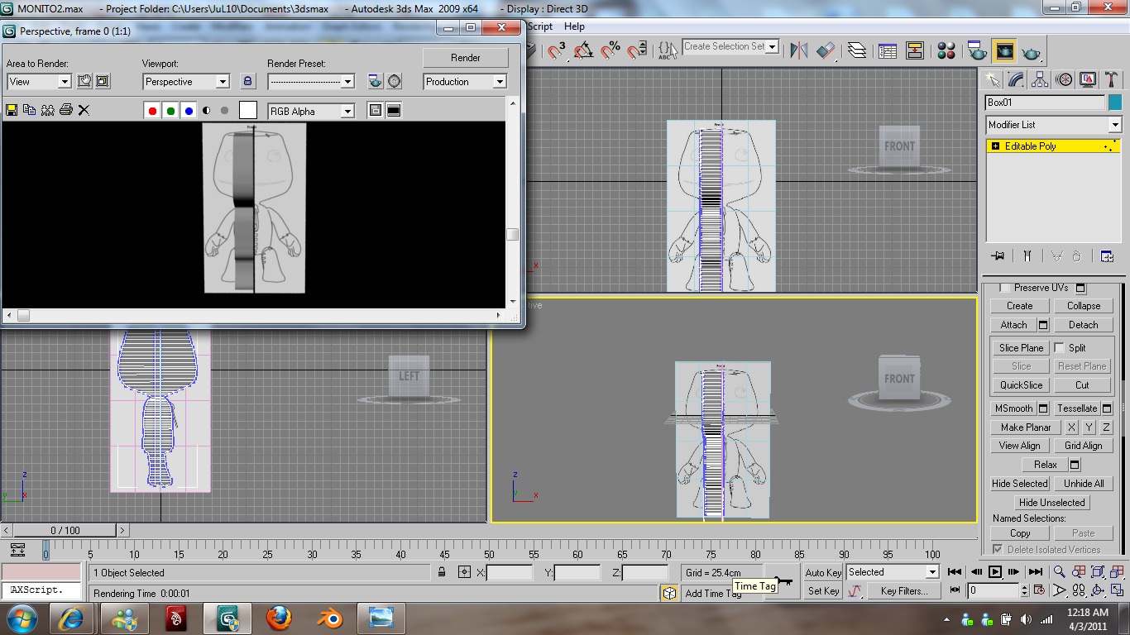
Task: Click the Maximize Viewport toggle icon
Action: click(1117, 590)
